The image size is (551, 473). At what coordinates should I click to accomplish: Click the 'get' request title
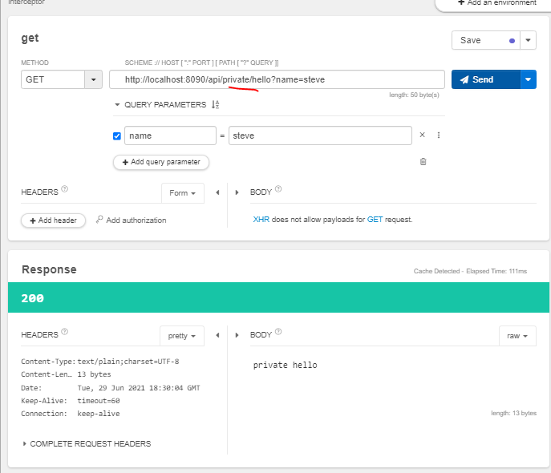tap(30, 38)
